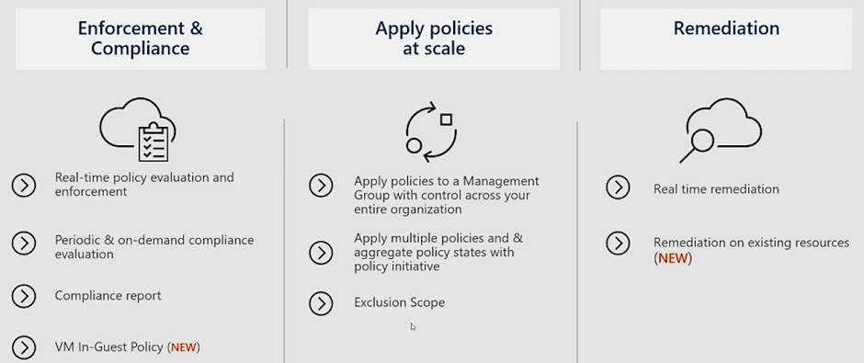
Task: Click arrow icon next to Exclusion Scope
Action: (x=322, y=303)
